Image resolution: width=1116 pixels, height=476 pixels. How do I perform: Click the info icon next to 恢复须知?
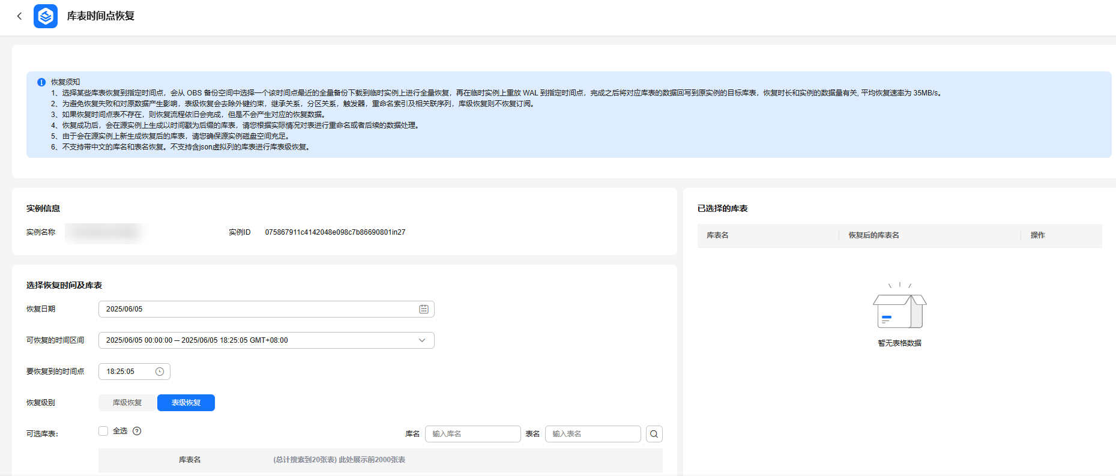click(41, 82)
